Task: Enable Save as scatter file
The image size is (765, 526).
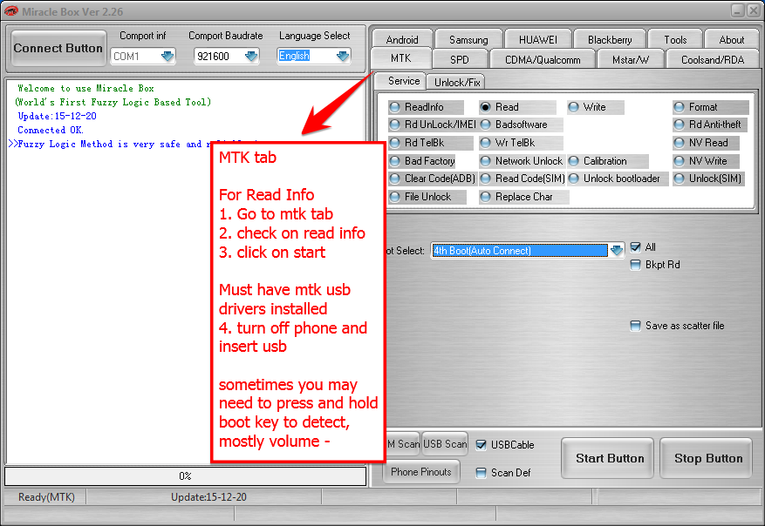Action: click(x=636, y=325)
